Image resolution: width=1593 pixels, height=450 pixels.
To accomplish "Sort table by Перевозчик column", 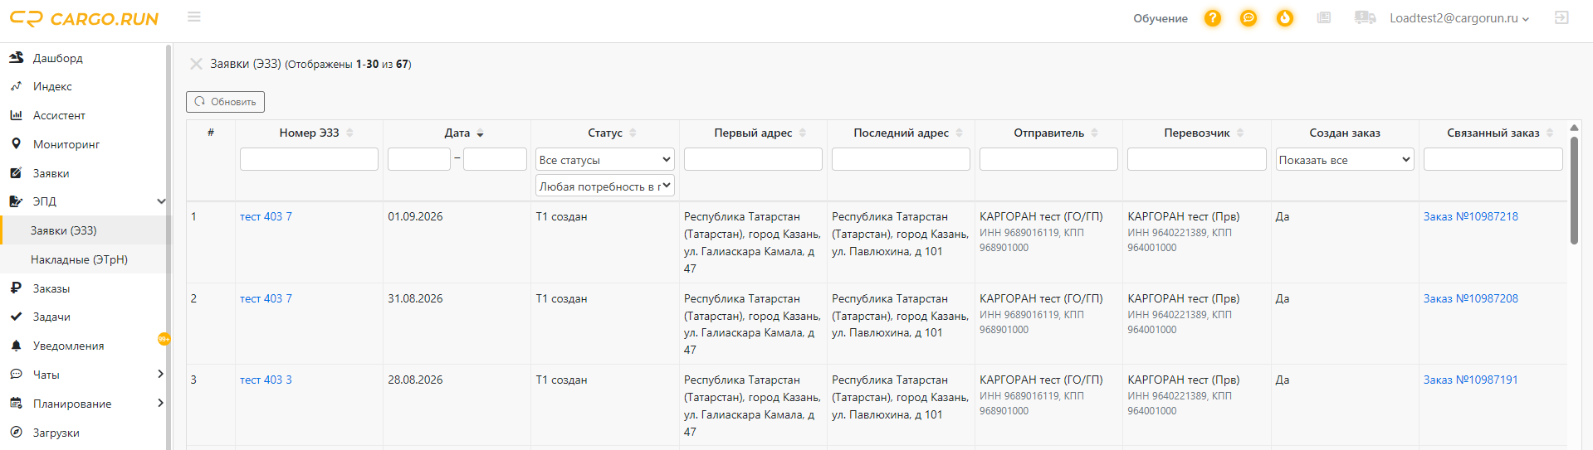I will (x=1204, y=133).
